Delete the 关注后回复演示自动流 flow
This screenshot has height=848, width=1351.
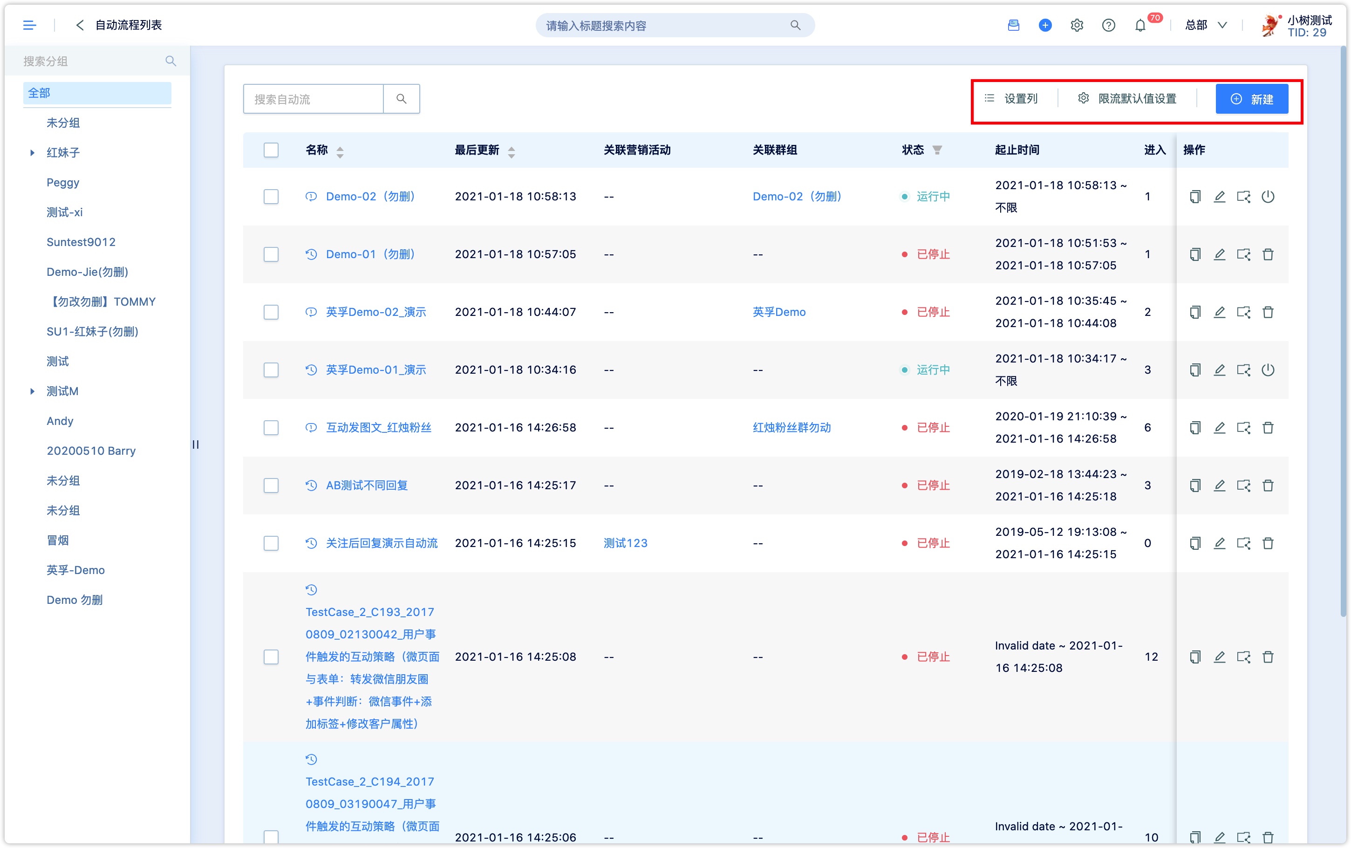click(1268, 543)
